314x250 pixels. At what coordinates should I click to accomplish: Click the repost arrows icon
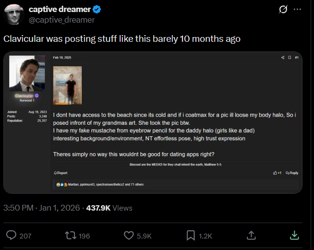71,235
